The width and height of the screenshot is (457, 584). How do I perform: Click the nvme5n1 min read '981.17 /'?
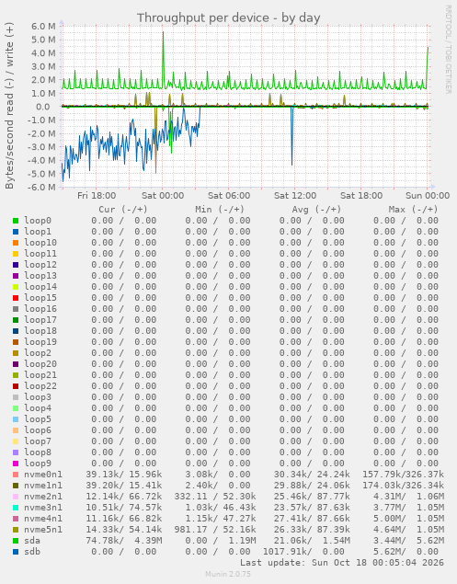click(196, 530)
